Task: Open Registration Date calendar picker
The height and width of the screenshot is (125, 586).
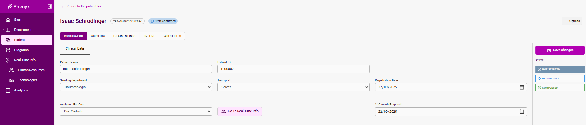Action: click(522, 87)
